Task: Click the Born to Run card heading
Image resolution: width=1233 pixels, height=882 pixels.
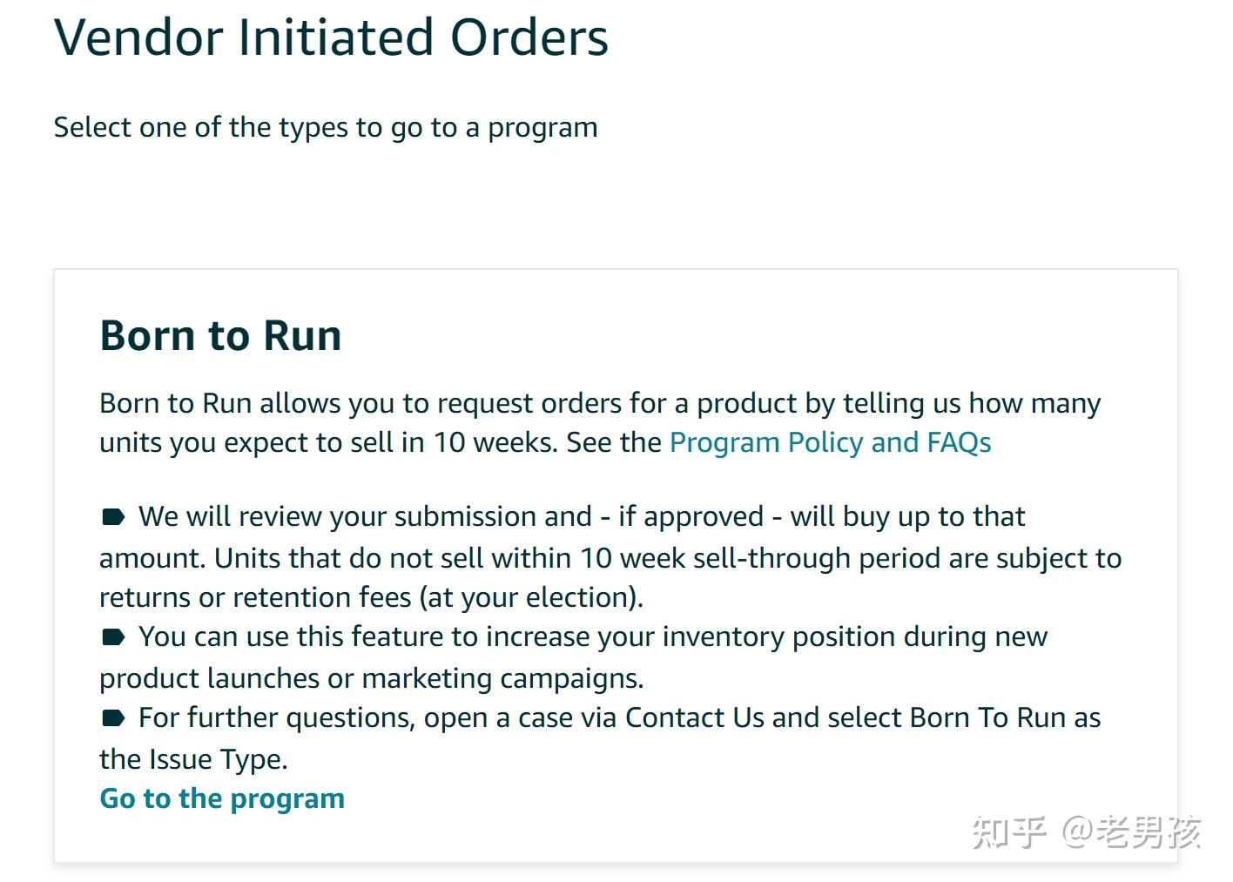Action: [x=220, y=335]
